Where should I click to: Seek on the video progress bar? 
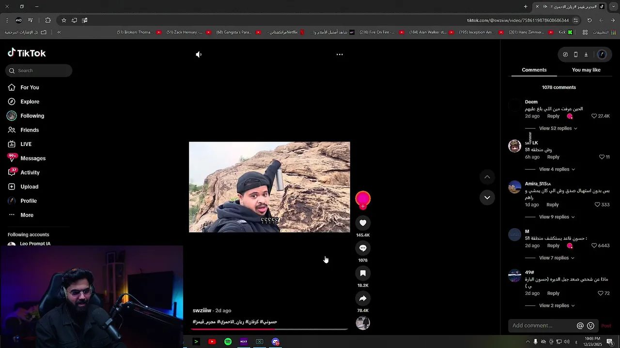[269, 329]
